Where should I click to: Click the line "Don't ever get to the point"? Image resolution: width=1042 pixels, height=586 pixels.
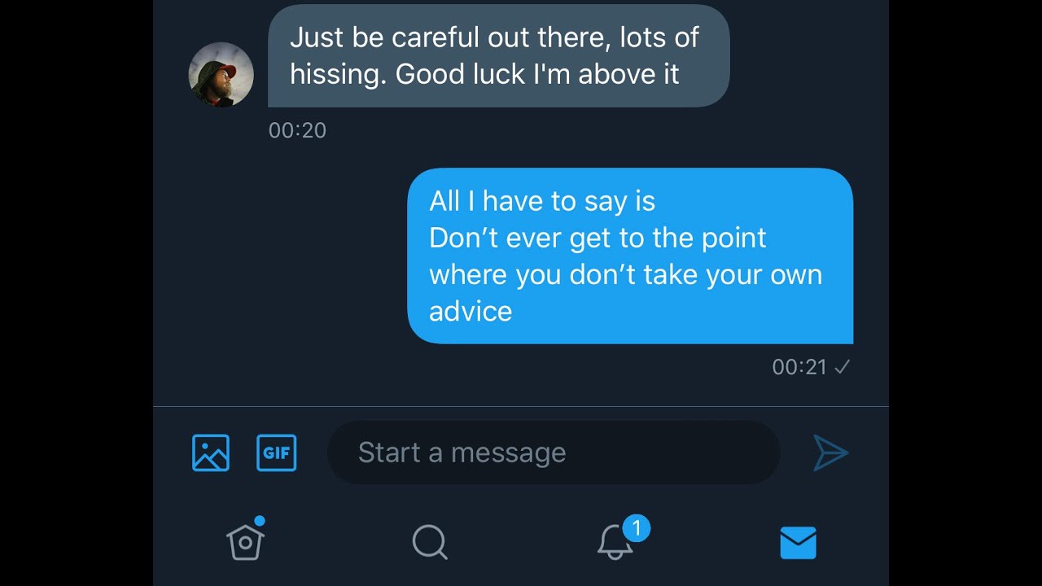coord(598,238)
